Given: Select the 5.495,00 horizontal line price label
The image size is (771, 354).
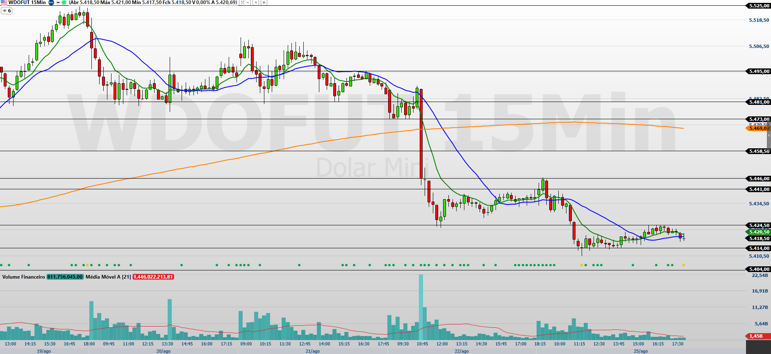Looking at the screenshot, I should [x=759, y=71].
